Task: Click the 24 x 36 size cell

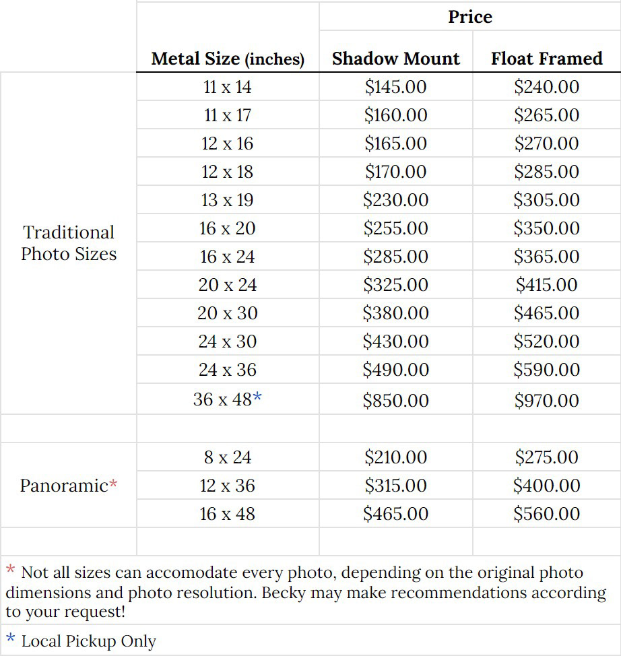Action: click(x=228, y=370)
